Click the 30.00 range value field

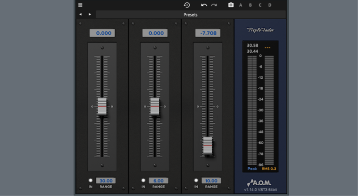[106, 181]
